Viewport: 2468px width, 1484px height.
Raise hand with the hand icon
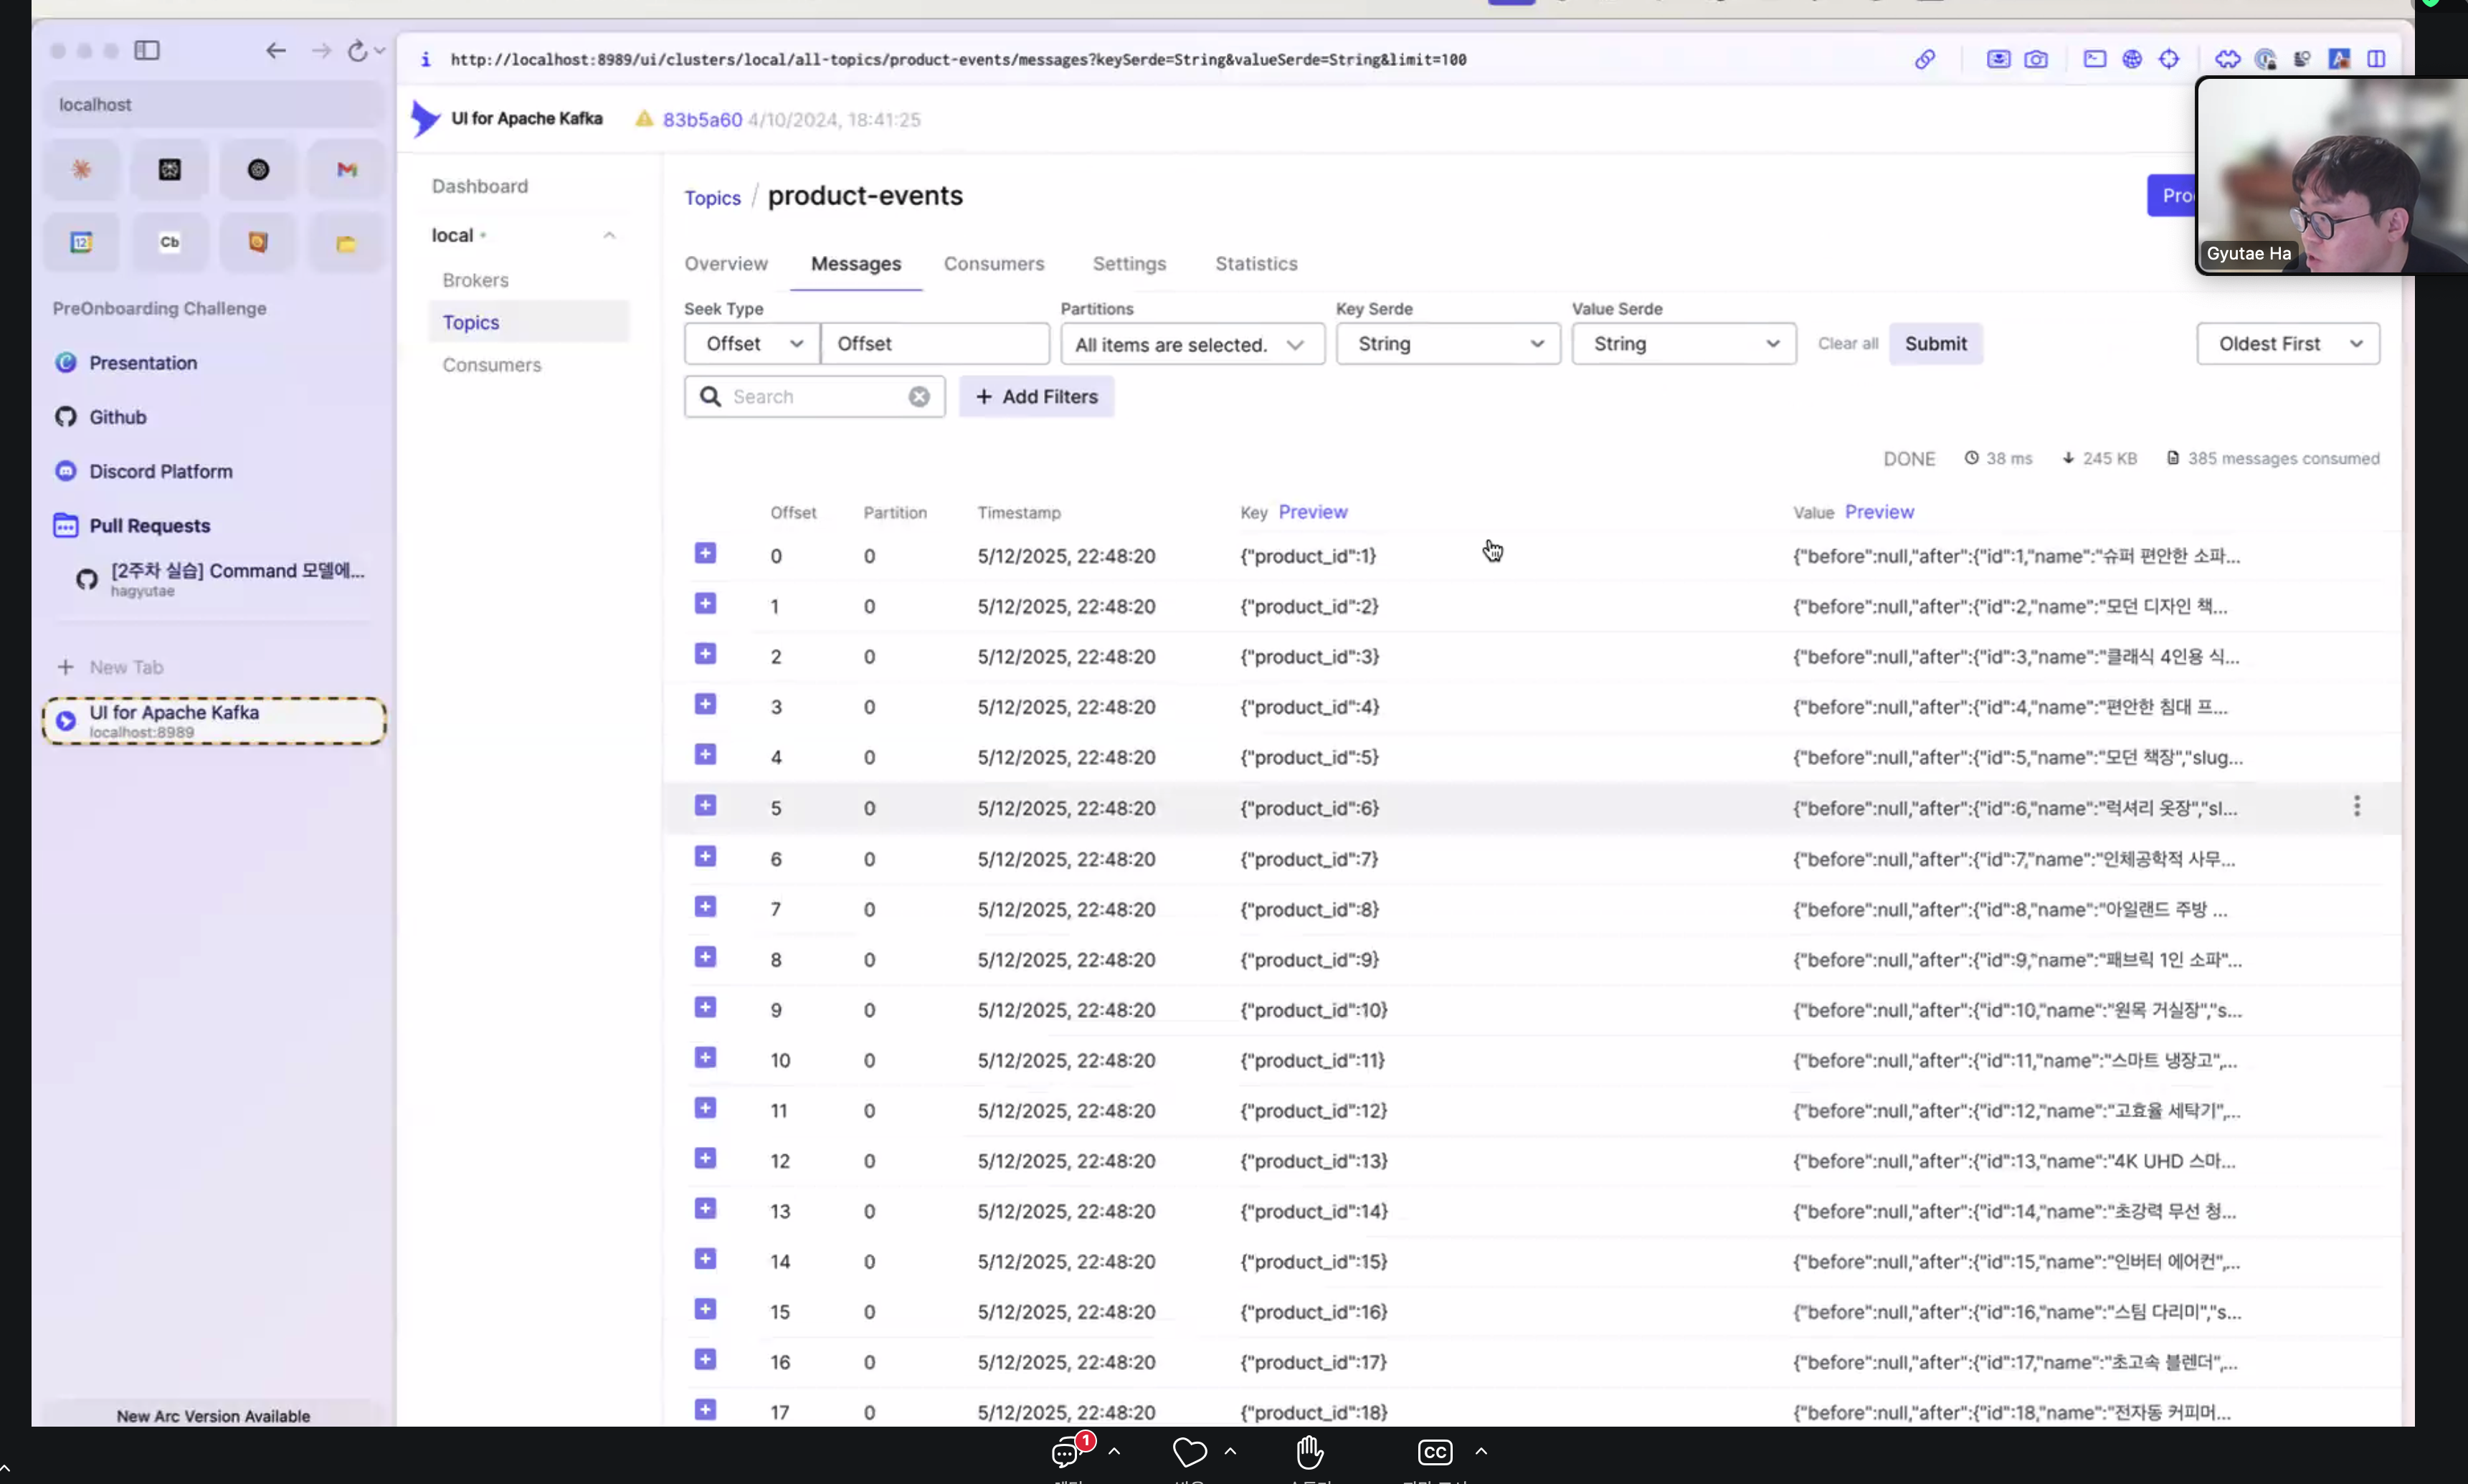click(1309, 1451)
